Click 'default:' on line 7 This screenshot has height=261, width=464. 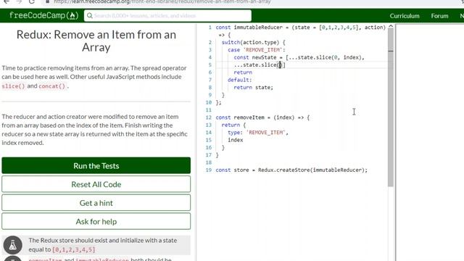[240, 80]
